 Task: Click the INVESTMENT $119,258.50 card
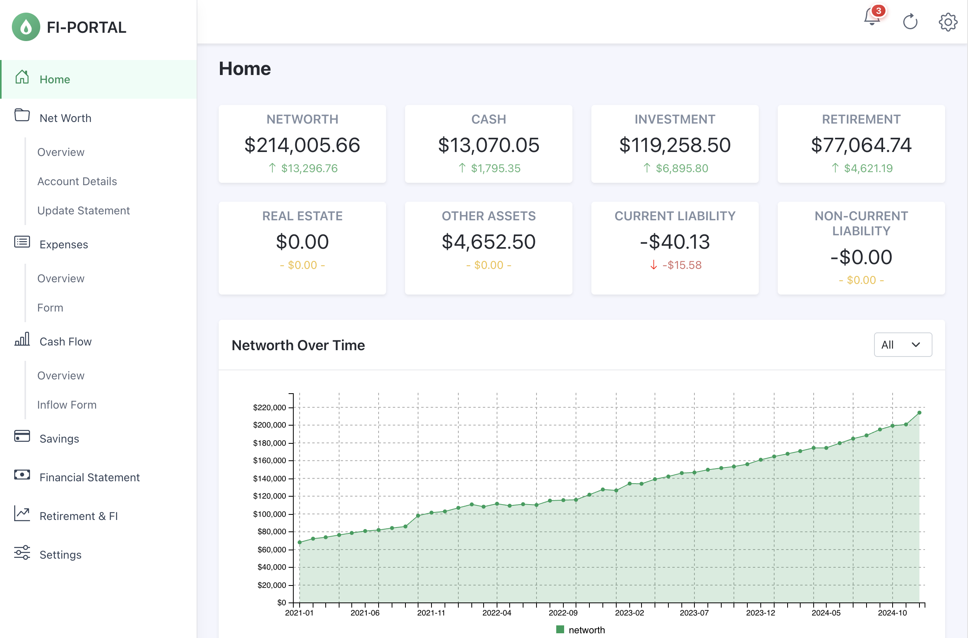tap(675, 144)
